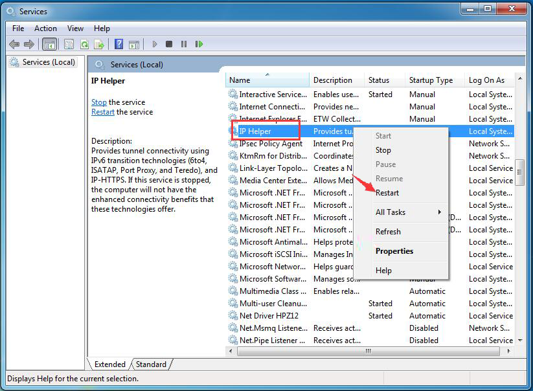The image size is (533, 391).
Task: Click the vertical scrollbar thumb
Action: [x=520, y=172]
